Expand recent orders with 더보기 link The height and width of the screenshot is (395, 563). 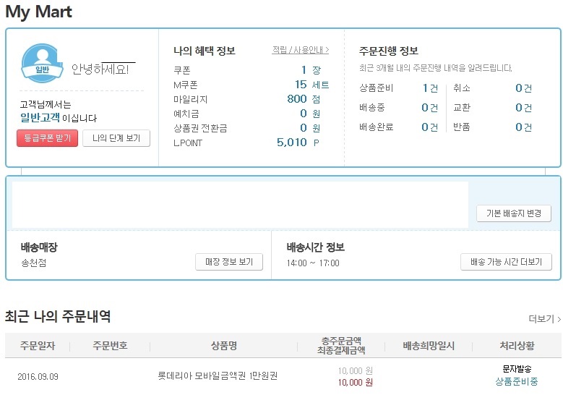pyautogui.click(x=544, y=319)
